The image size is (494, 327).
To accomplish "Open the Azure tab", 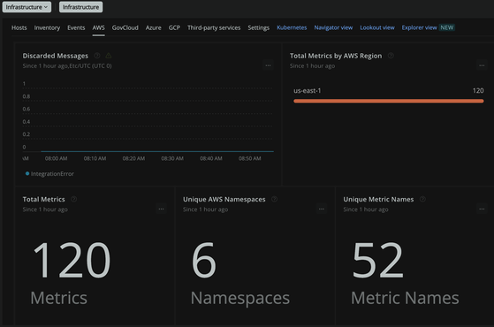I will pyautogui.click(x=154, y=27).
